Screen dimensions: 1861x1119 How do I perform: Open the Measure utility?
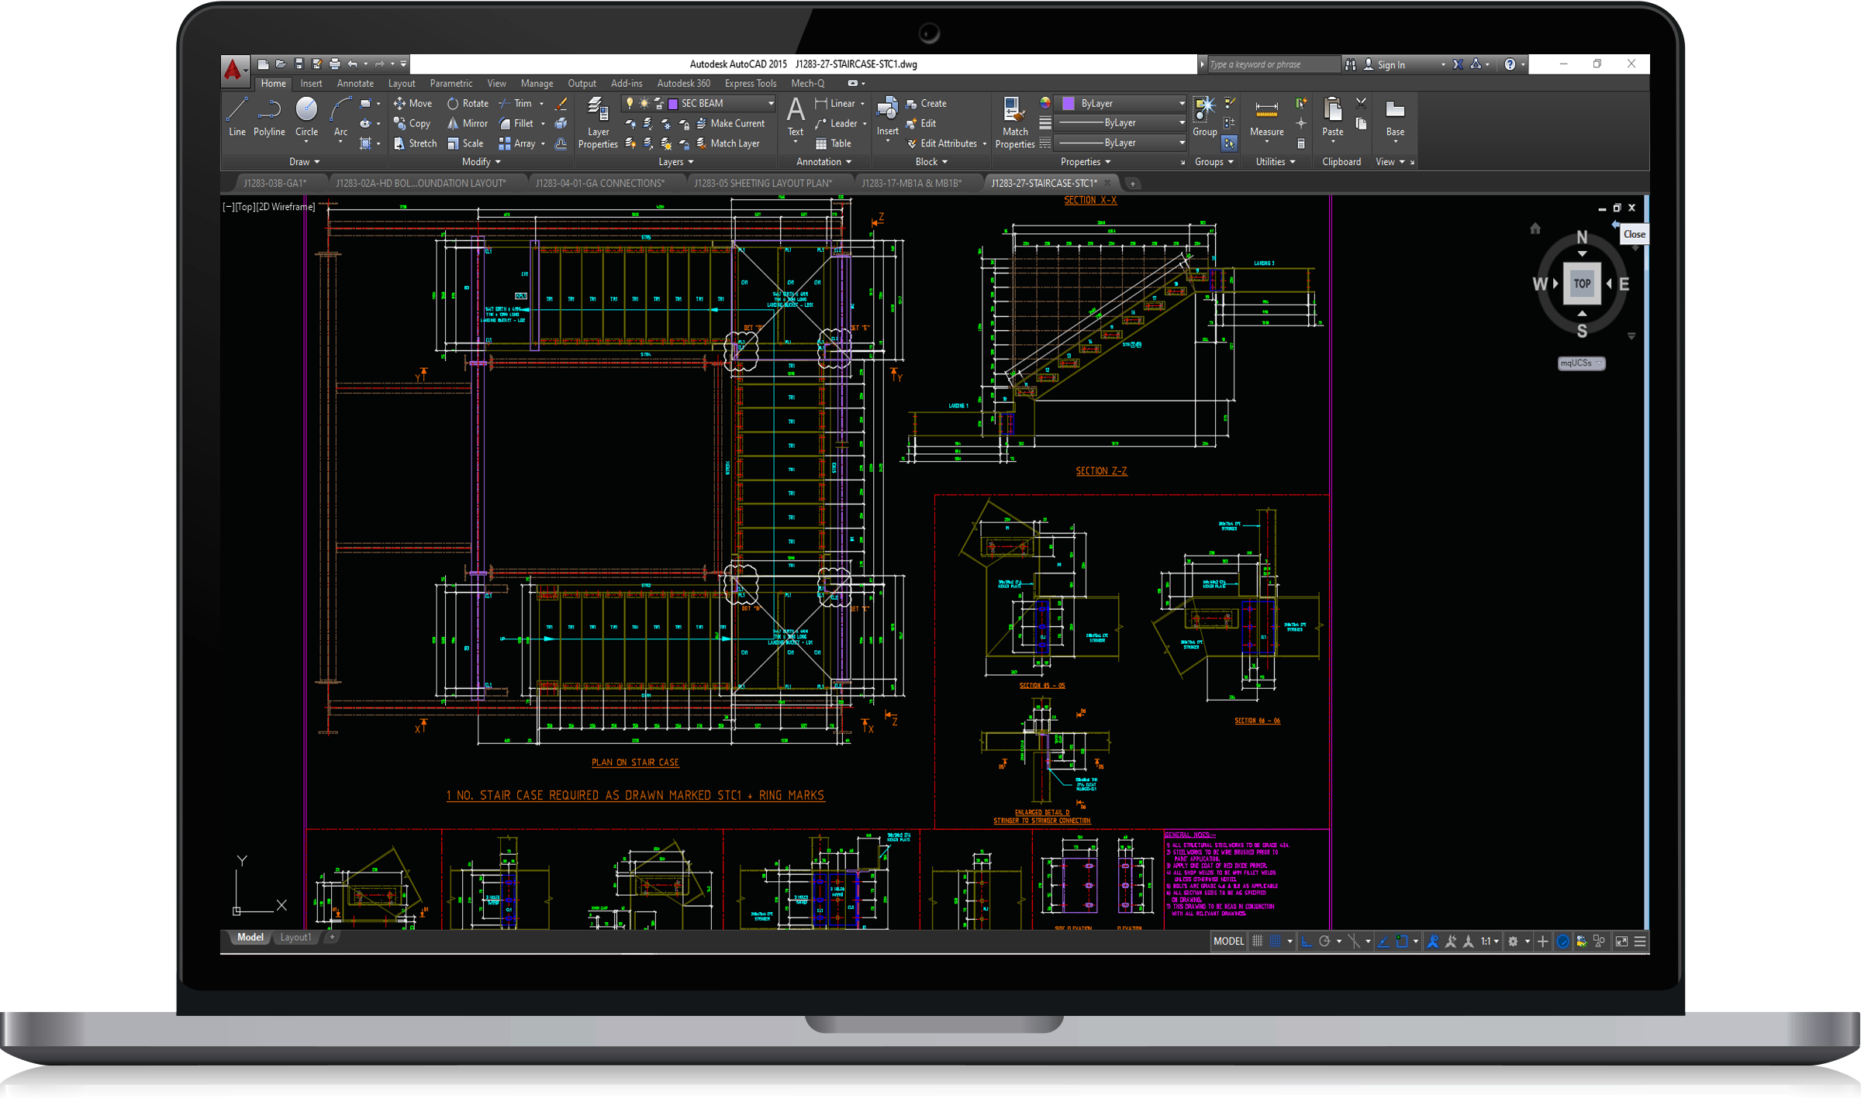[1266, 120]
